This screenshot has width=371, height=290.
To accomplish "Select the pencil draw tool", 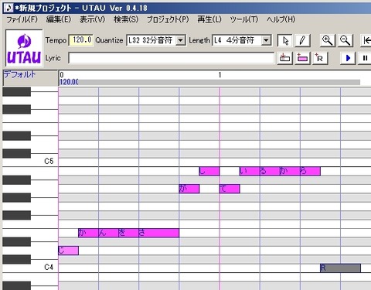I will 302,41.
